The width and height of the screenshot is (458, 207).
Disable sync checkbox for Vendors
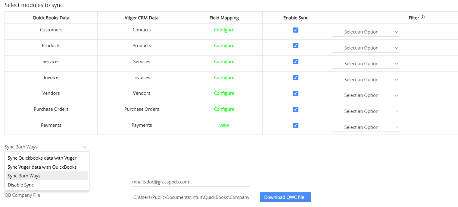(x=296, y=93)
